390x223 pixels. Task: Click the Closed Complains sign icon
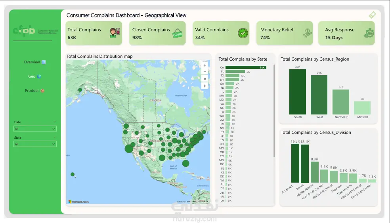177,33
